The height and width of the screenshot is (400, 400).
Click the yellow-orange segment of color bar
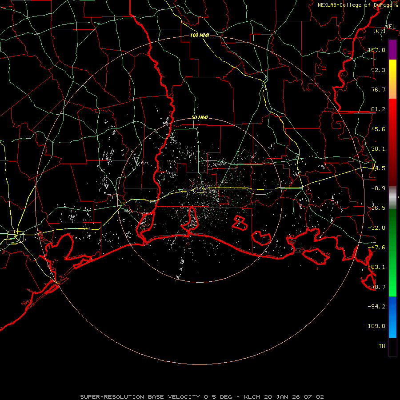pyautogui.click(x=392, y=79)
